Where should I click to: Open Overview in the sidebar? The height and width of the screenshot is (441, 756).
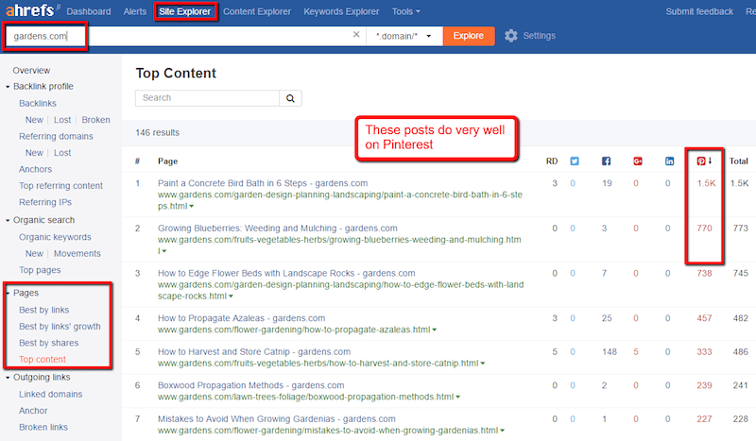coord(31,71)
